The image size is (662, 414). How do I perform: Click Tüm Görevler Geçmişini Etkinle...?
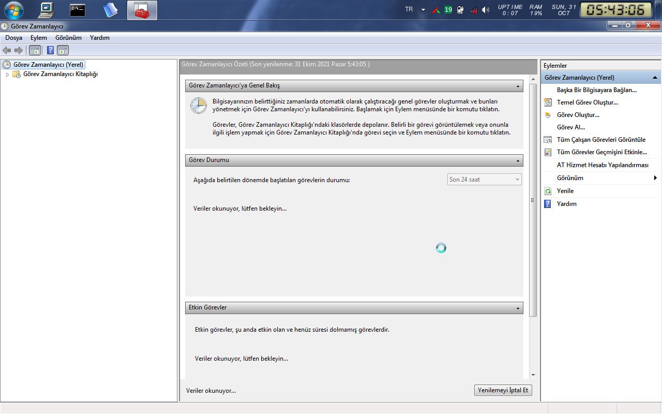click(601, 152)
